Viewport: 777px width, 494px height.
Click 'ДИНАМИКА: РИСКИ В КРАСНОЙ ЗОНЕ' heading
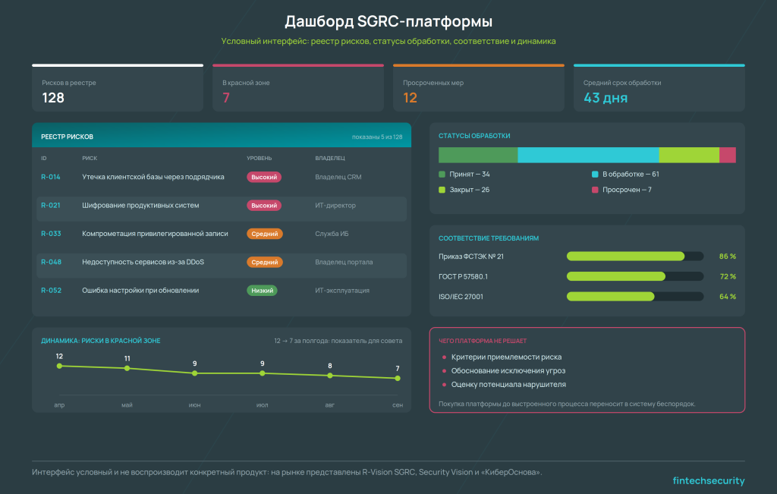(101, 341)
